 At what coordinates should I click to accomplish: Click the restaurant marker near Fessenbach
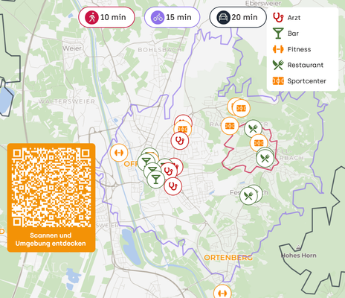[x=248, y=196]
